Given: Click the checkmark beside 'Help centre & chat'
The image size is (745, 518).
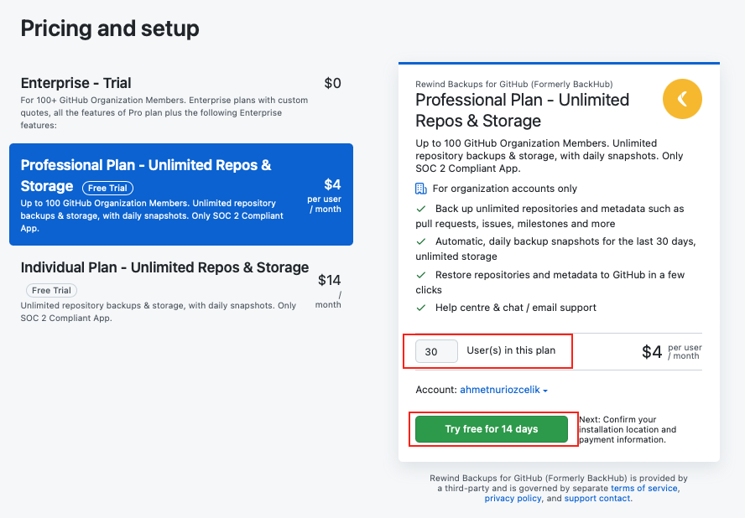Looking at the screenshot, I should coord(421,308).
